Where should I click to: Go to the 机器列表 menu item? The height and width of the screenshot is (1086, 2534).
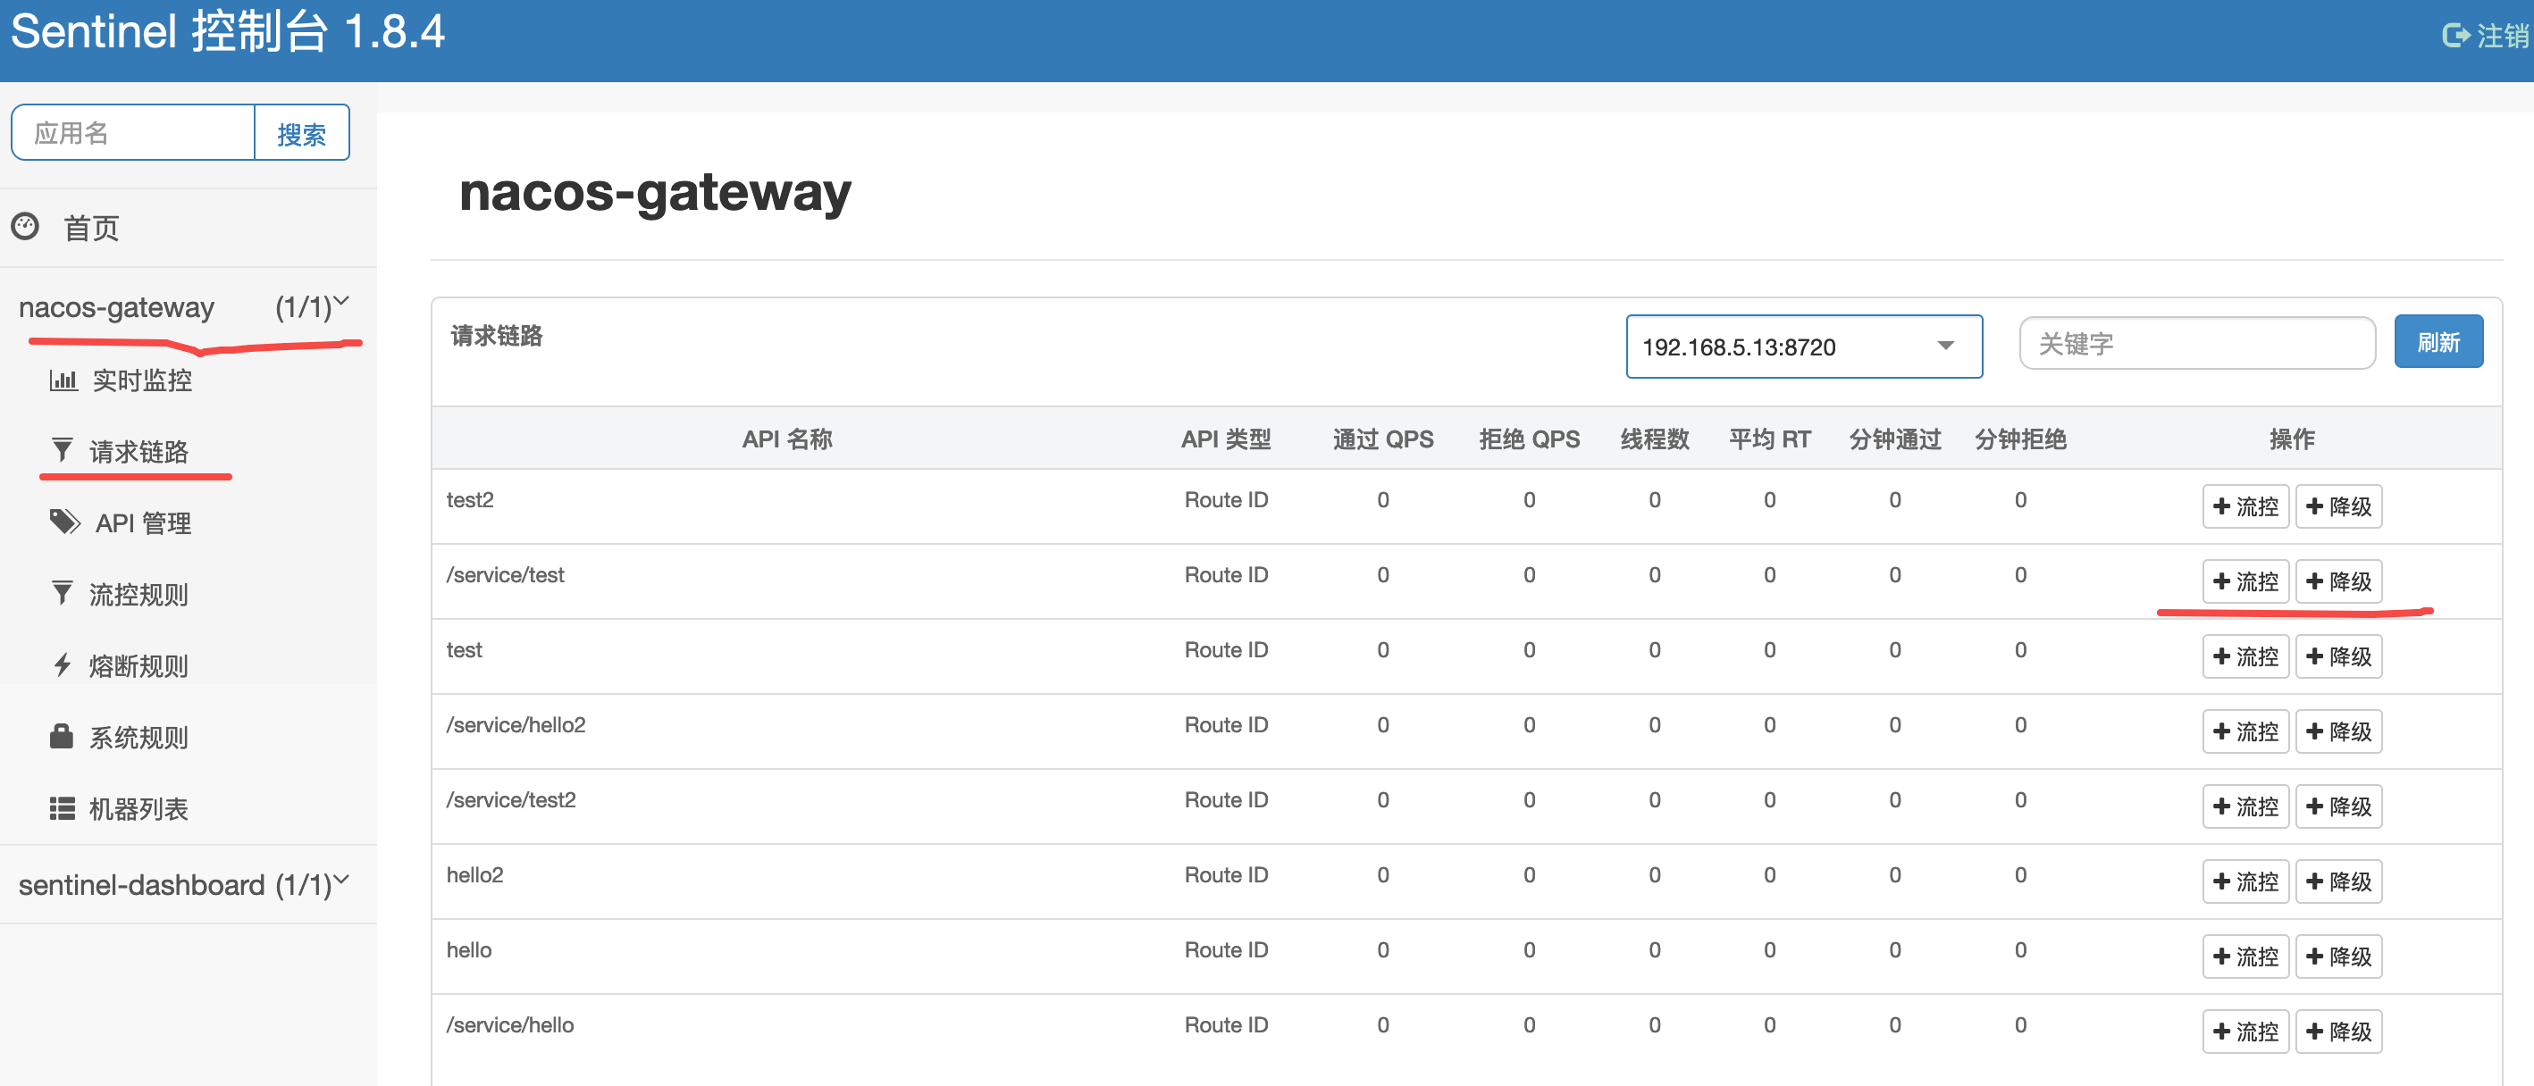pyautogui.click(x=138, y=809)
